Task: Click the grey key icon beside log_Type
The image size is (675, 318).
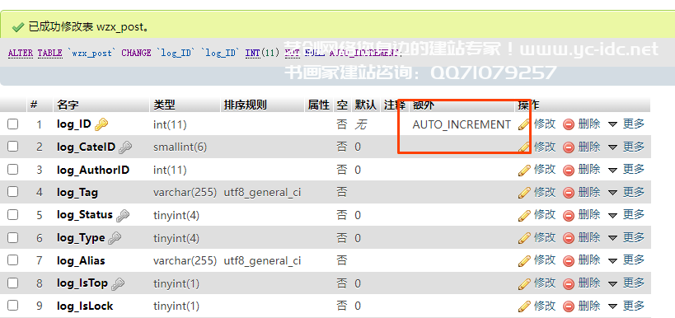Action: [115, 238]
